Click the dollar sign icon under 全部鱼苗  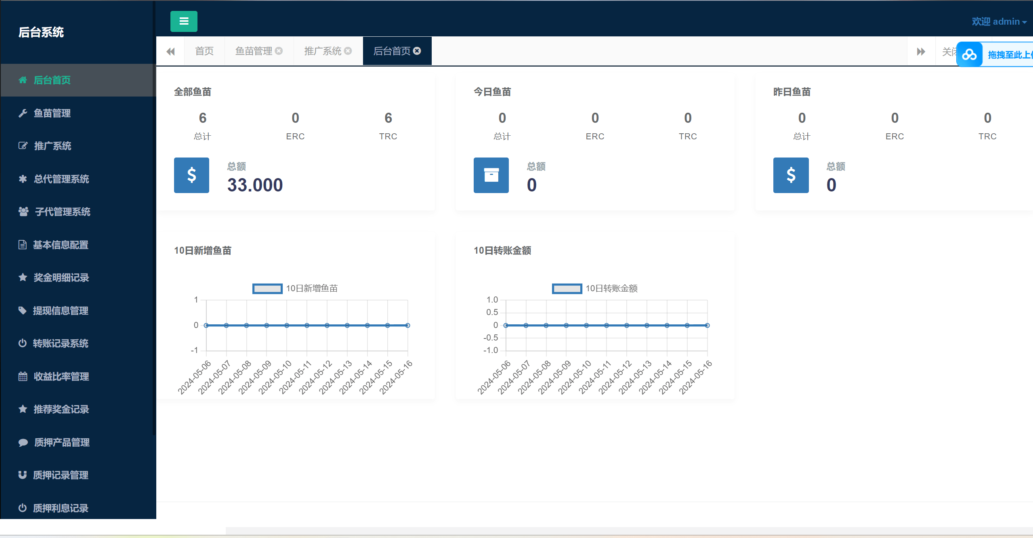click(x=192, y=176)
